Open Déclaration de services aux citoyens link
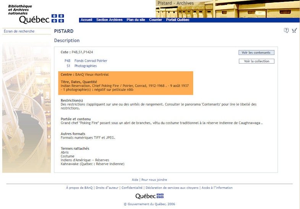This screenshot has width=300, height=209. tap(172, 188)
